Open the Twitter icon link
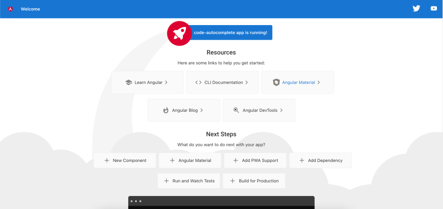The image size is (443, 209). tap(416, 9)
